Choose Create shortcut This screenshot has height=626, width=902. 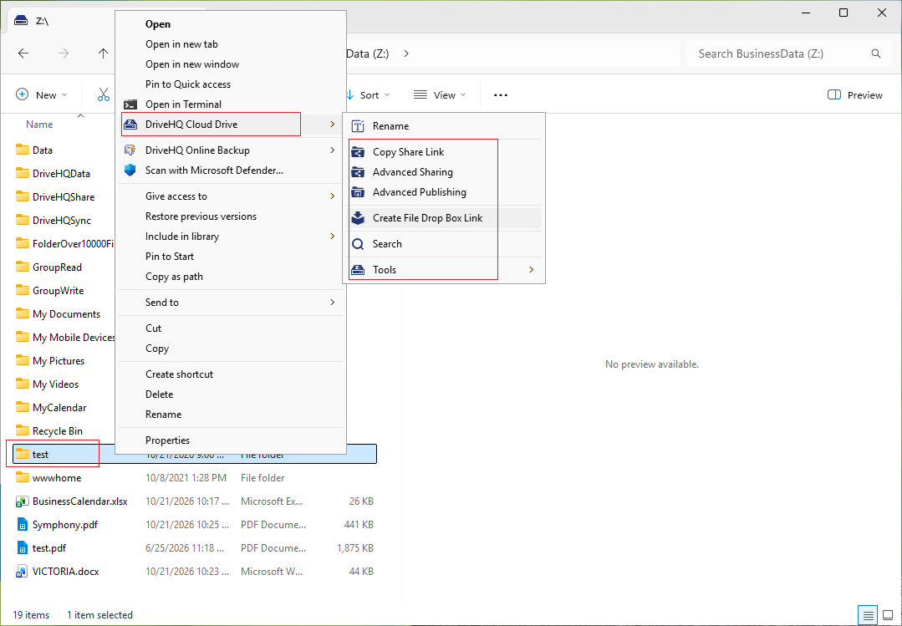231,374
